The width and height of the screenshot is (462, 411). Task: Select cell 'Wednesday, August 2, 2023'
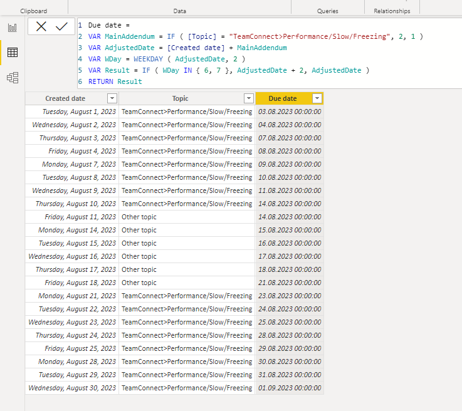[72, 125]
